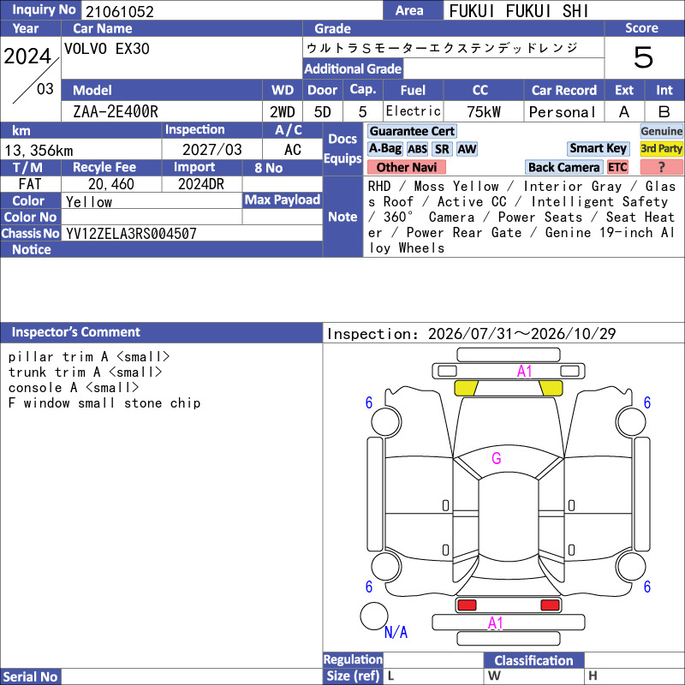Click chassis number YV12ZELA3RS004507
The image size is (685, 685).
(131, 234)
